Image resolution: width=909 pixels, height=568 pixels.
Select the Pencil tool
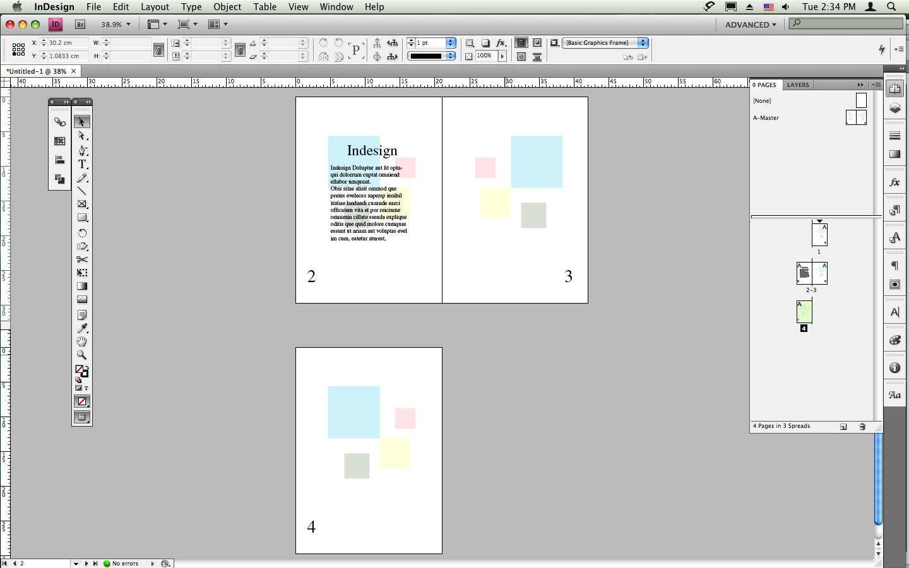[x=82, y=178]
